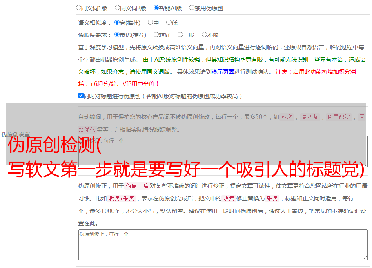Viewport: 372px width, 268px height.
Task: Set 语义相似度 to 高(推荐)
Action: click(117, 22)
